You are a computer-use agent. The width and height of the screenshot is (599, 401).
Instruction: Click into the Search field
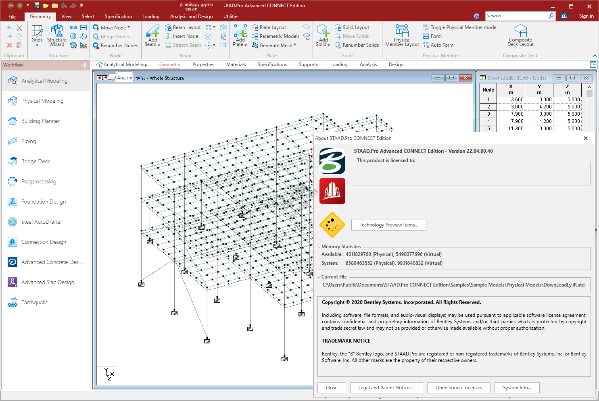click(x=516, y=16)
